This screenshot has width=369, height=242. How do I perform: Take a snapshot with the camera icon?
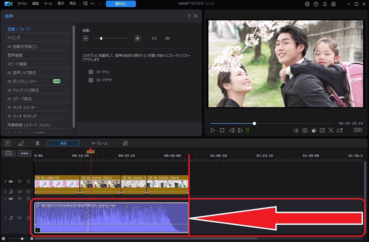coord(305,130)
